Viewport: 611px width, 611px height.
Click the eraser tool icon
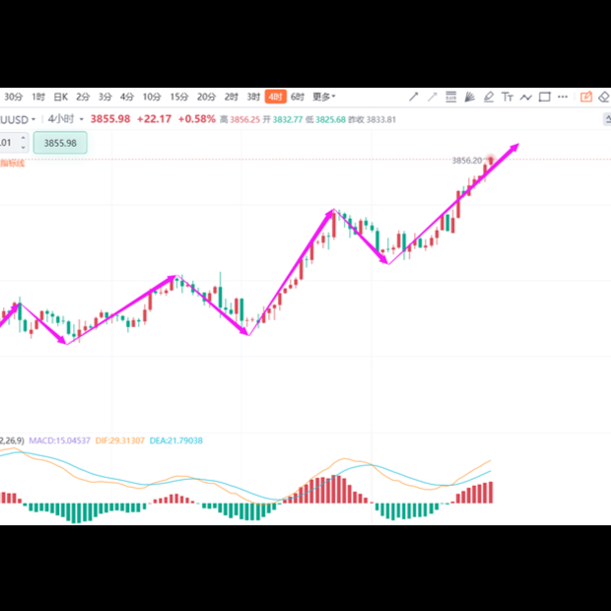coord(603,97)
